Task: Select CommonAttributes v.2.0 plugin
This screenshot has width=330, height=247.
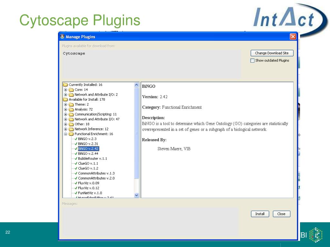Action: click(x=96, y=178)
